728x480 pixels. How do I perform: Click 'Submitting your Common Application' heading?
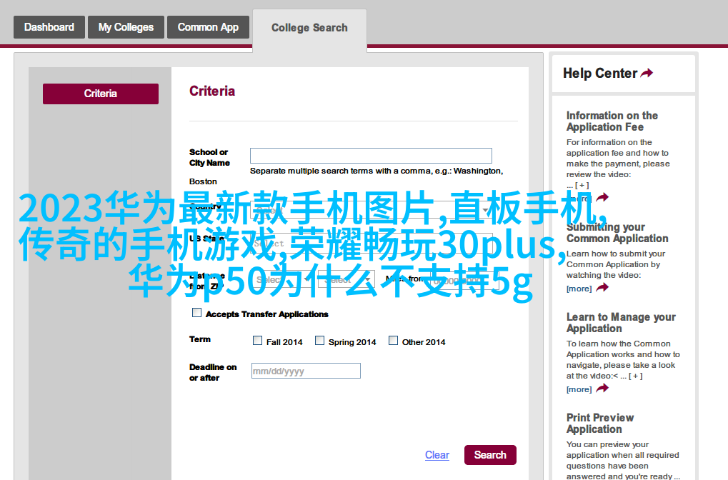tap(617, 233)
